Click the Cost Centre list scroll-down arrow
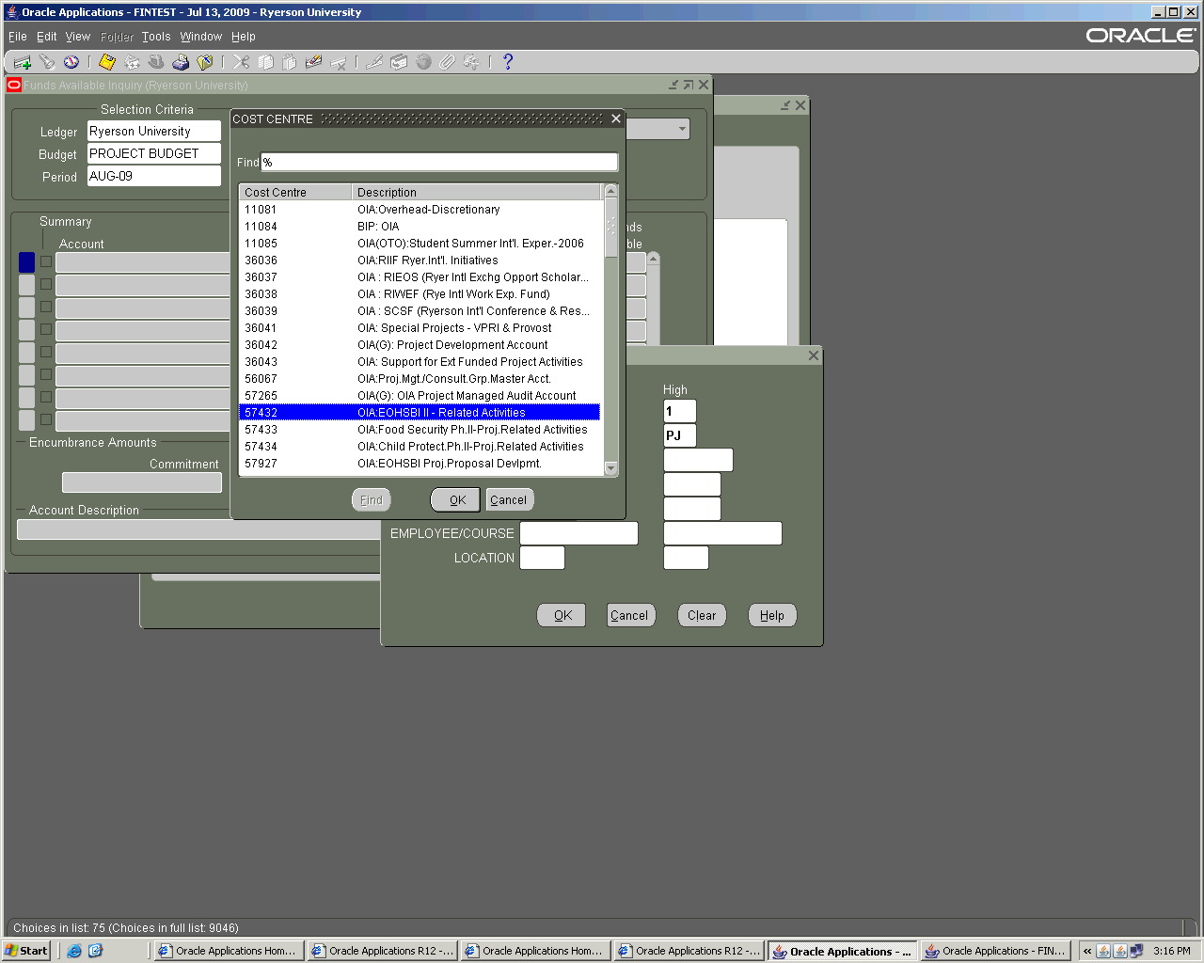Image resolution: width=1204 pixels, height=963 pixels. point(610,468)
